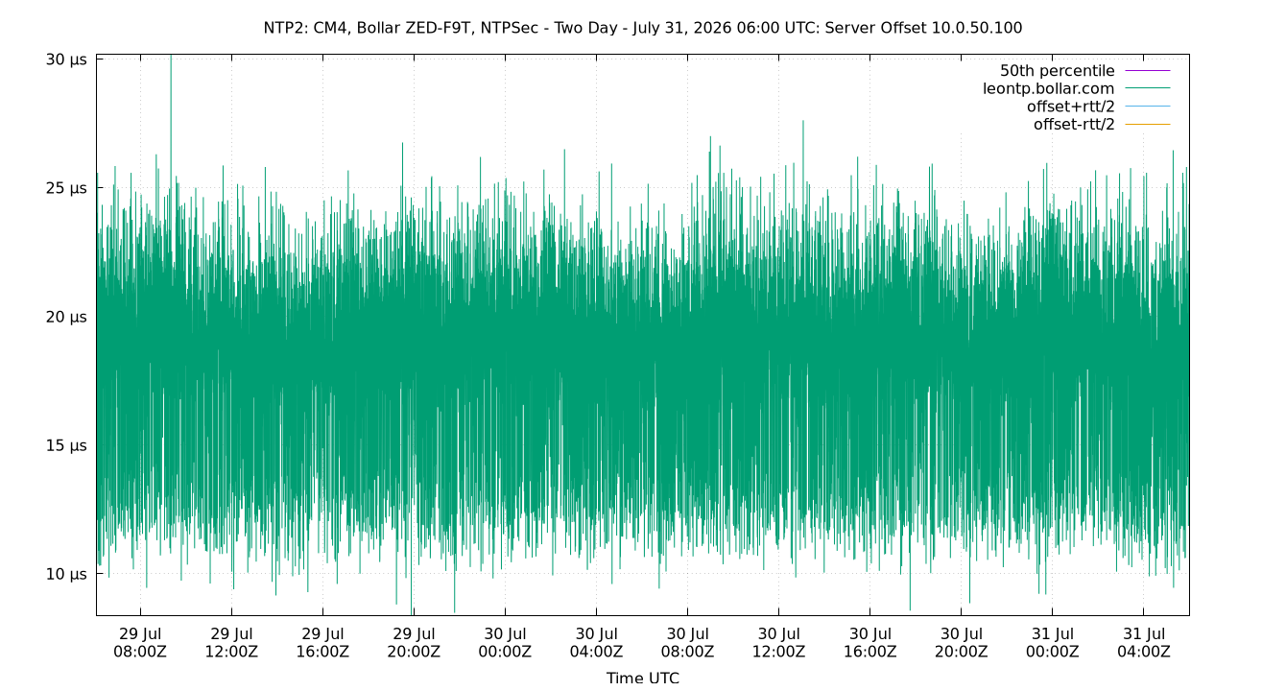Click the '29 Jul 08:00Z' x-axis label
Image resolution: width=1286 pixels, height=691 pixels.
(x=140, y=643)
